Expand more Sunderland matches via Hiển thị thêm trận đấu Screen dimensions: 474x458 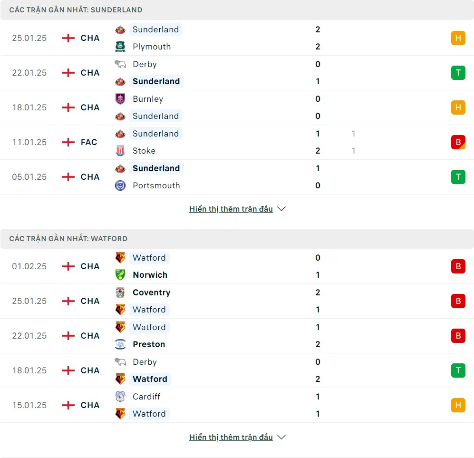pyautogui.click(x=231, y=209)
